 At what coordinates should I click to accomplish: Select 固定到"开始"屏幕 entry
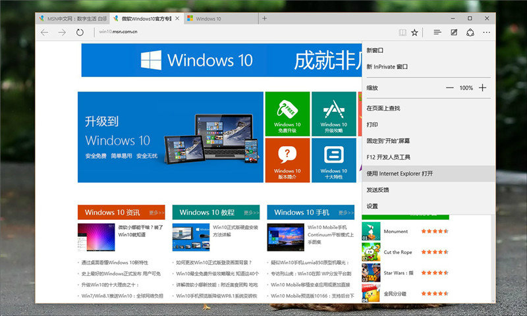click(x=429, y=141)
